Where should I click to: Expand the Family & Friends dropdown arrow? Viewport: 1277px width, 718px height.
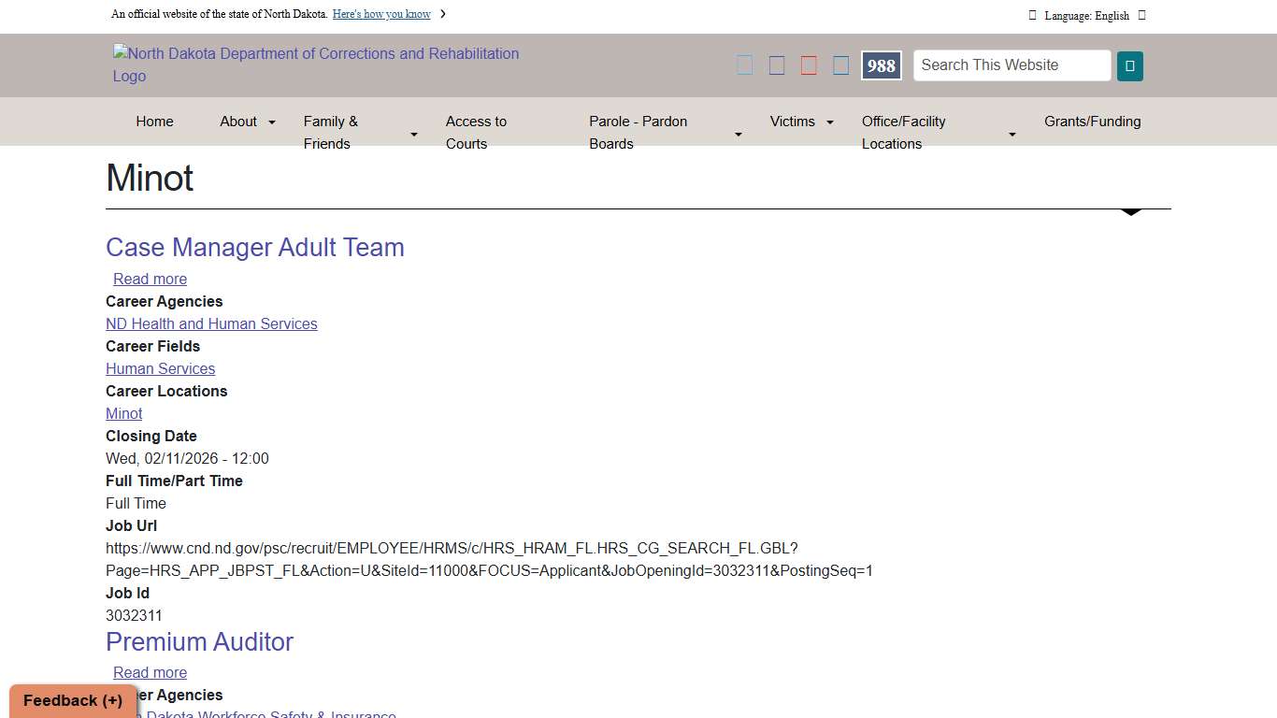[414, 134]
